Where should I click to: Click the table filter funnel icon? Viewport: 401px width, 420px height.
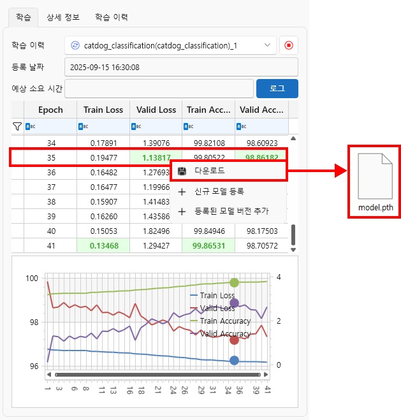pyautogui.click(x=17, y=126)
